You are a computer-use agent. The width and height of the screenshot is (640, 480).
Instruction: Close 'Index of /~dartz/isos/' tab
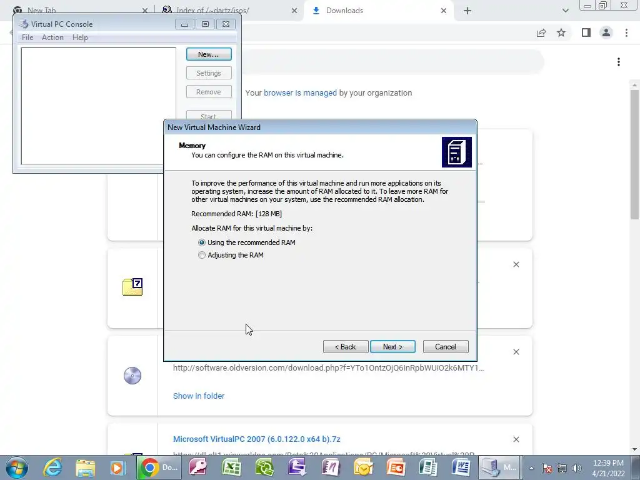coord(294,11)
